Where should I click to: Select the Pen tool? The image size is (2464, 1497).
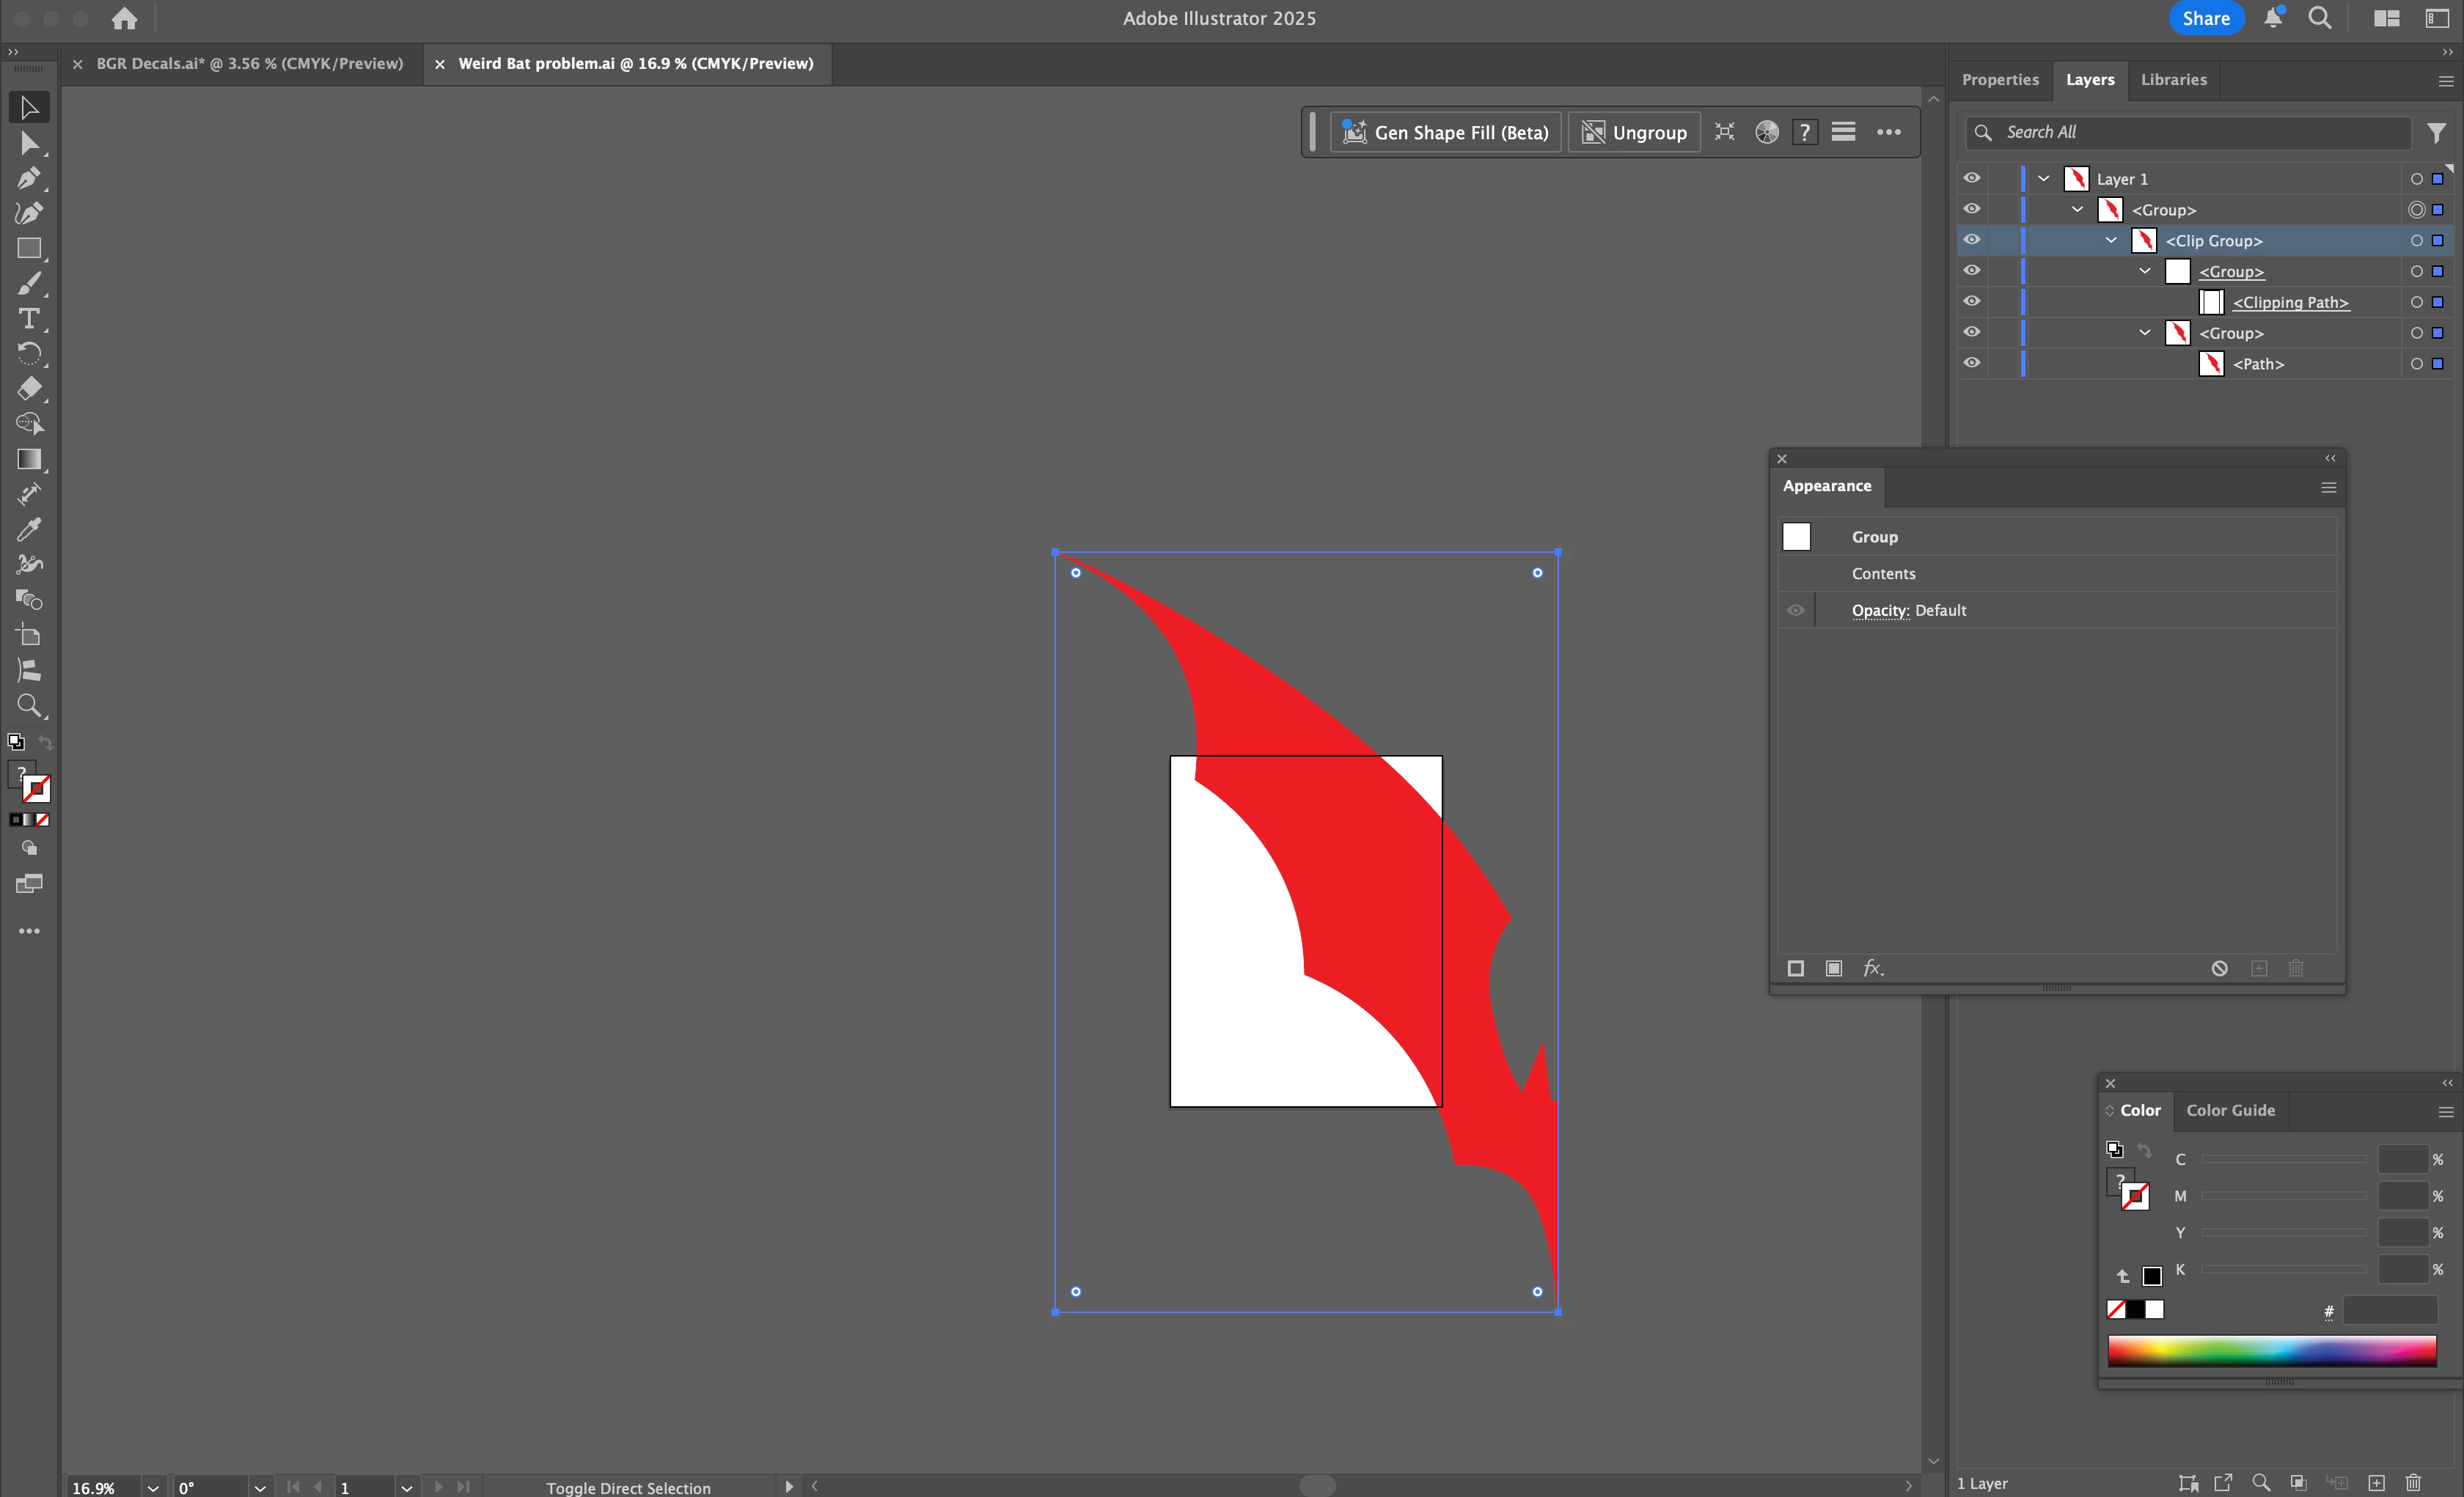point(28,178)
